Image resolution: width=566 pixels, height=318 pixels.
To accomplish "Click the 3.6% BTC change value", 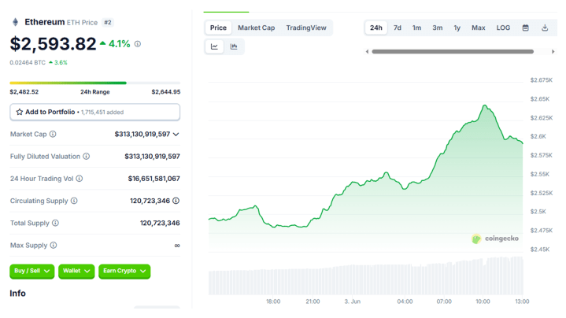I will (x=61, y=62).
